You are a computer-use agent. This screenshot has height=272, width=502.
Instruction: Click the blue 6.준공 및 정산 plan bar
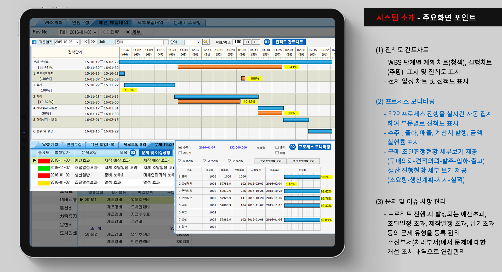tap(320, 131)
